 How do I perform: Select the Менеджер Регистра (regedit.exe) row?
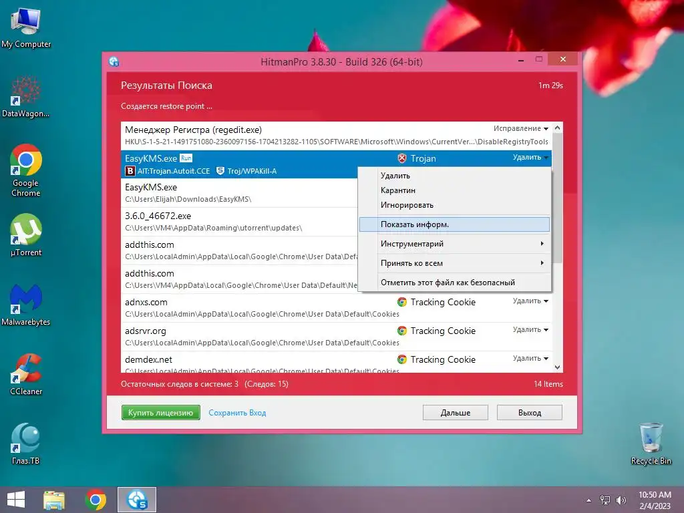[x=337, y=136]
